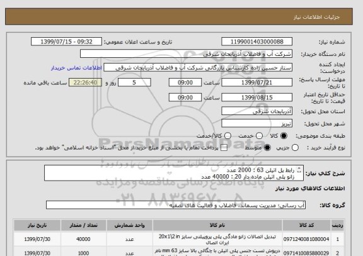Click the ردیف column header
Viewport: 363px width, 256px height.
coord(338,225)
